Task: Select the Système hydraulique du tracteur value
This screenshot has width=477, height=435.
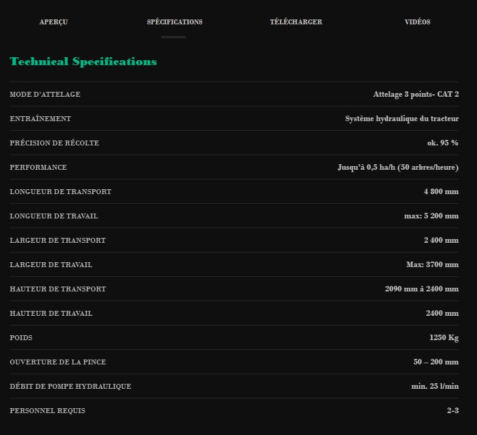Action: 402,119
